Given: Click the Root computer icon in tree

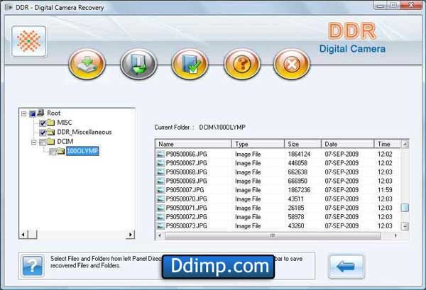Looking at the screenshot, I should click(40, 113).
